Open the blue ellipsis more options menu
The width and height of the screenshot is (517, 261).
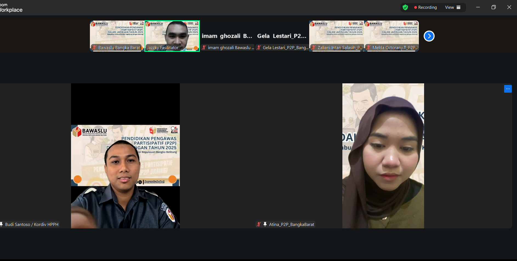click(508, 89)
